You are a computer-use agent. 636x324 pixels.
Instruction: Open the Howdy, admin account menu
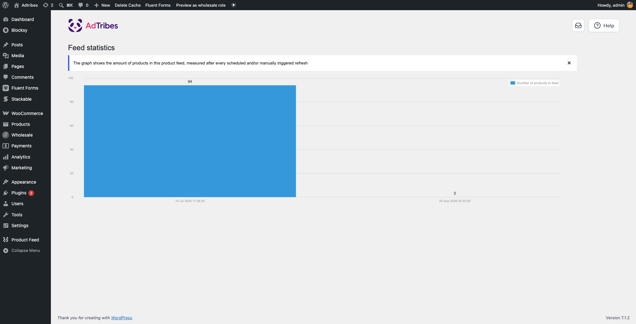615,5
